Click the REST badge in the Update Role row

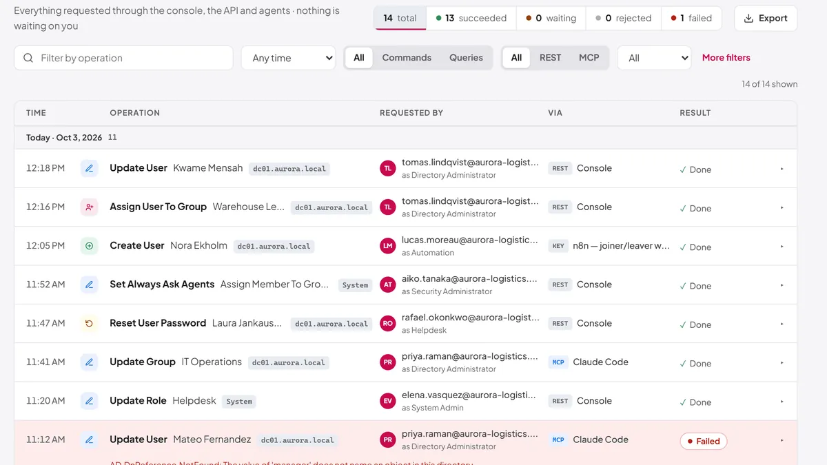click(x=560, y=401)
